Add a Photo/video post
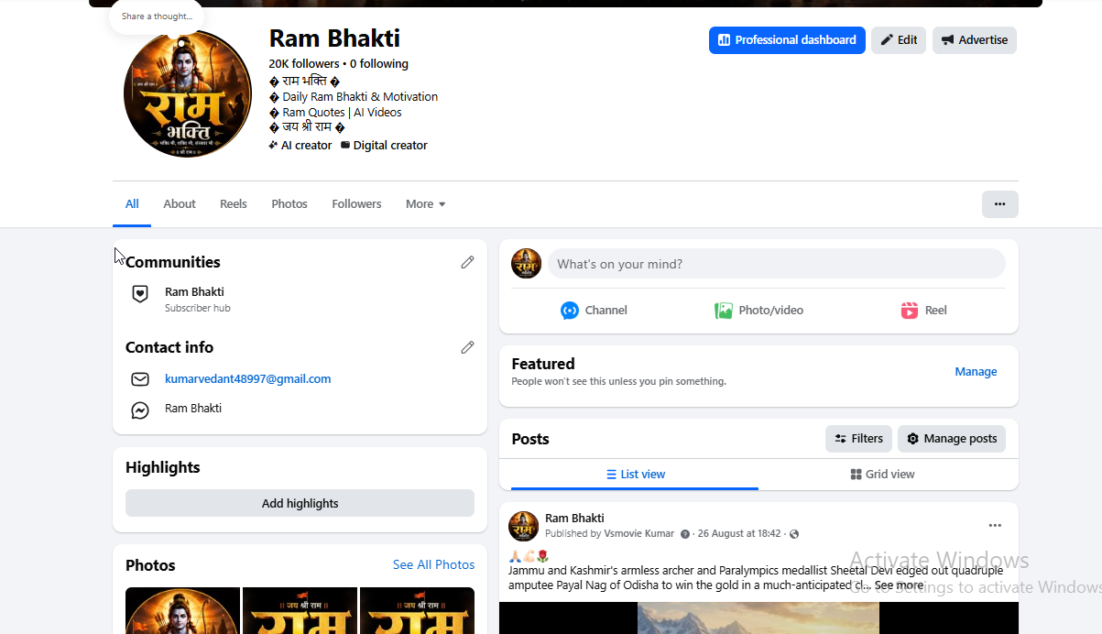The image size is (1102, 634). [x=758, y=311]
